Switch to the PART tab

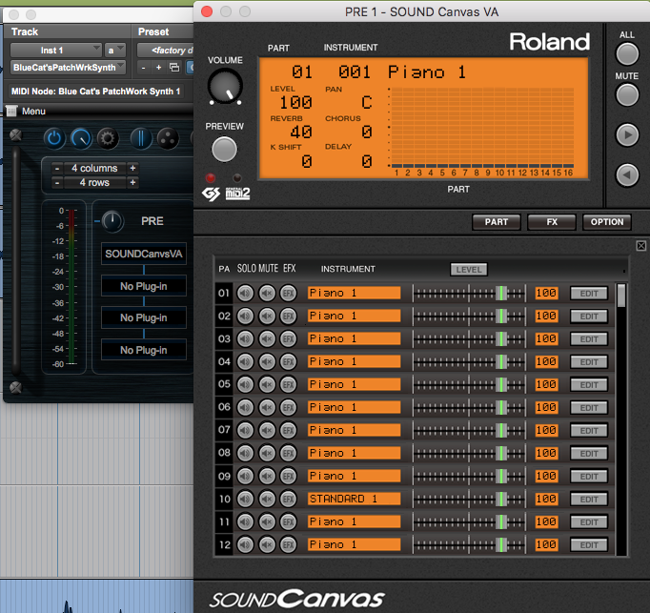tap(497, 222)
